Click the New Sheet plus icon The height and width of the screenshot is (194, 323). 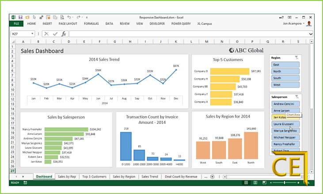pos(212,176)
